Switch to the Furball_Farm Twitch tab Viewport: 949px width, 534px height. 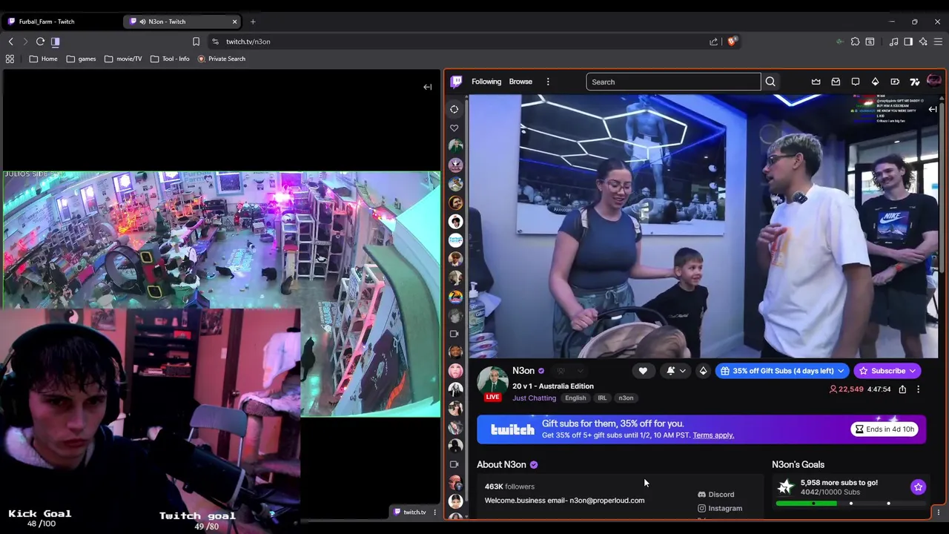(x=63, y=22)
